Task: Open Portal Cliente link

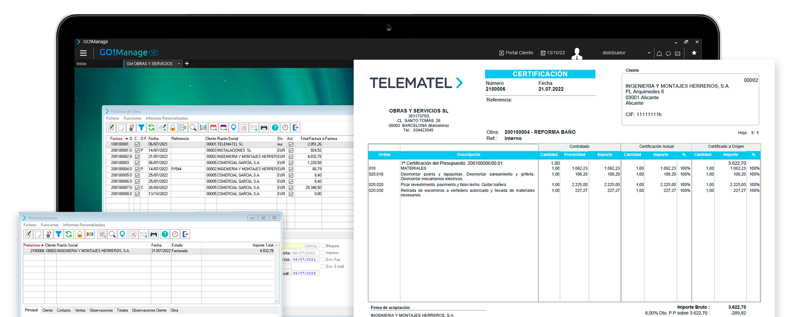Action: [516, 53]
